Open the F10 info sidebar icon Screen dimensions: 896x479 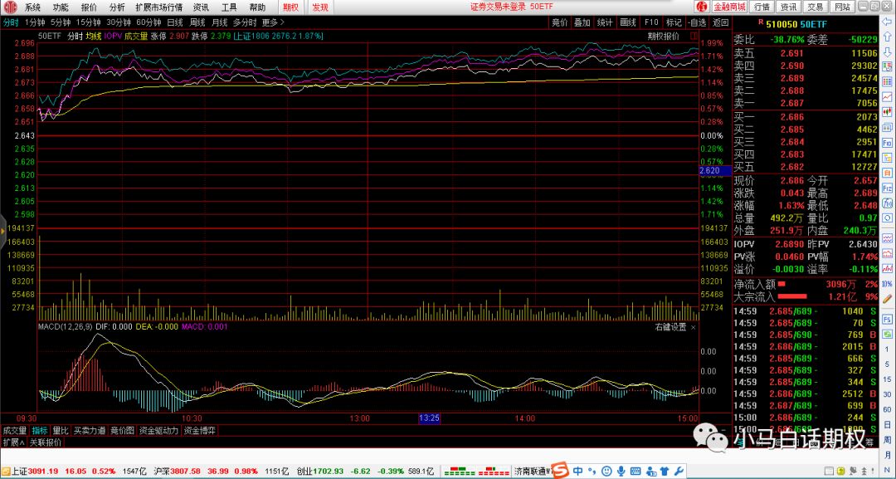tap(888, 142)
